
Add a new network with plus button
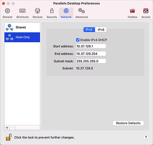coord(7,128)
